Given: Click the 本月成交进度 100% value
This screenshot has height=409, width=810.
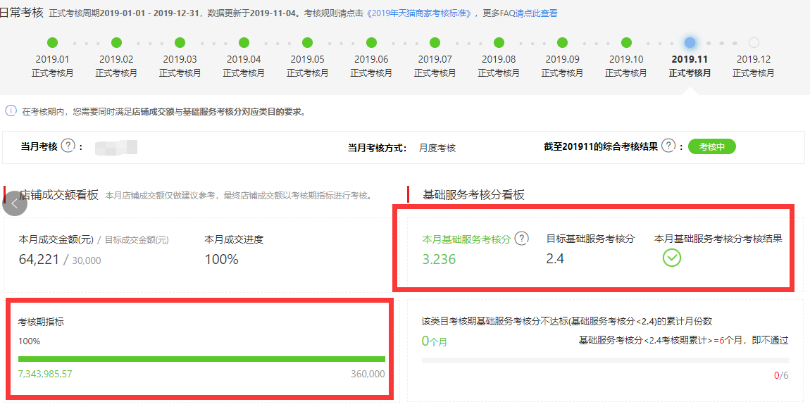Looking at the screenshot, I should click(x=222, y=259).
